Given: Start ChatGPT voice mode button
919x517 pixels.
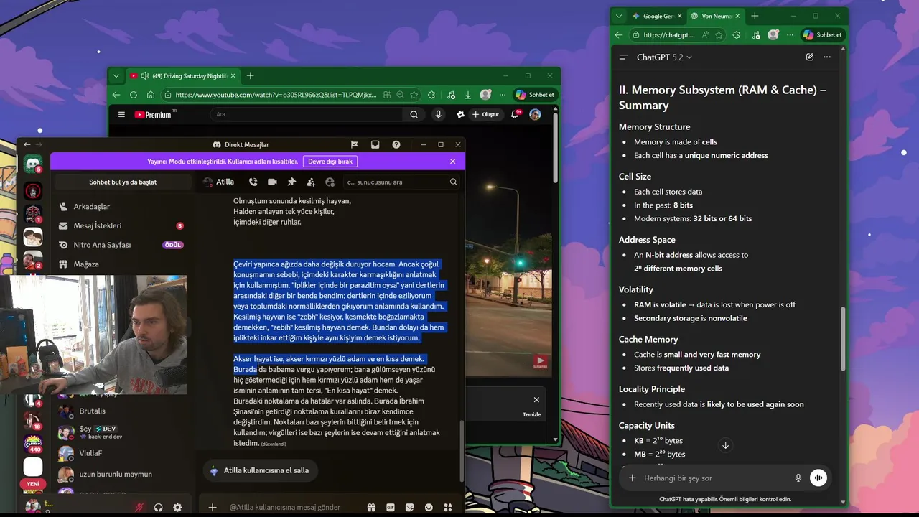Looking at the screenshot, I should click(x=818, y=478).
